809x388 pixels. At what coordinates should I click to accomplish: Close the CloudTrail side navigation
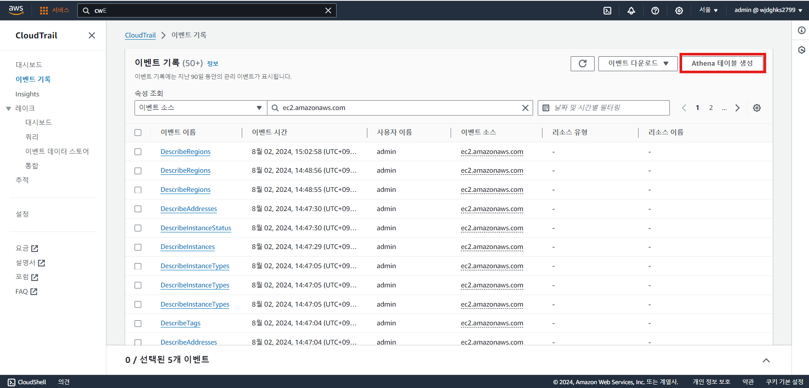(92, 35)
